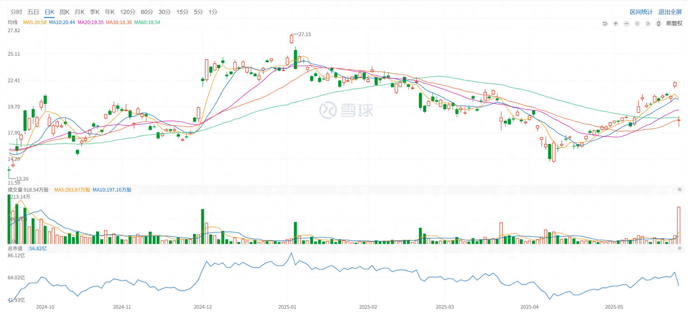Screen dimensions: 688x314
Task: Select the 分时 intraday tab
Action: click(16, 12)
